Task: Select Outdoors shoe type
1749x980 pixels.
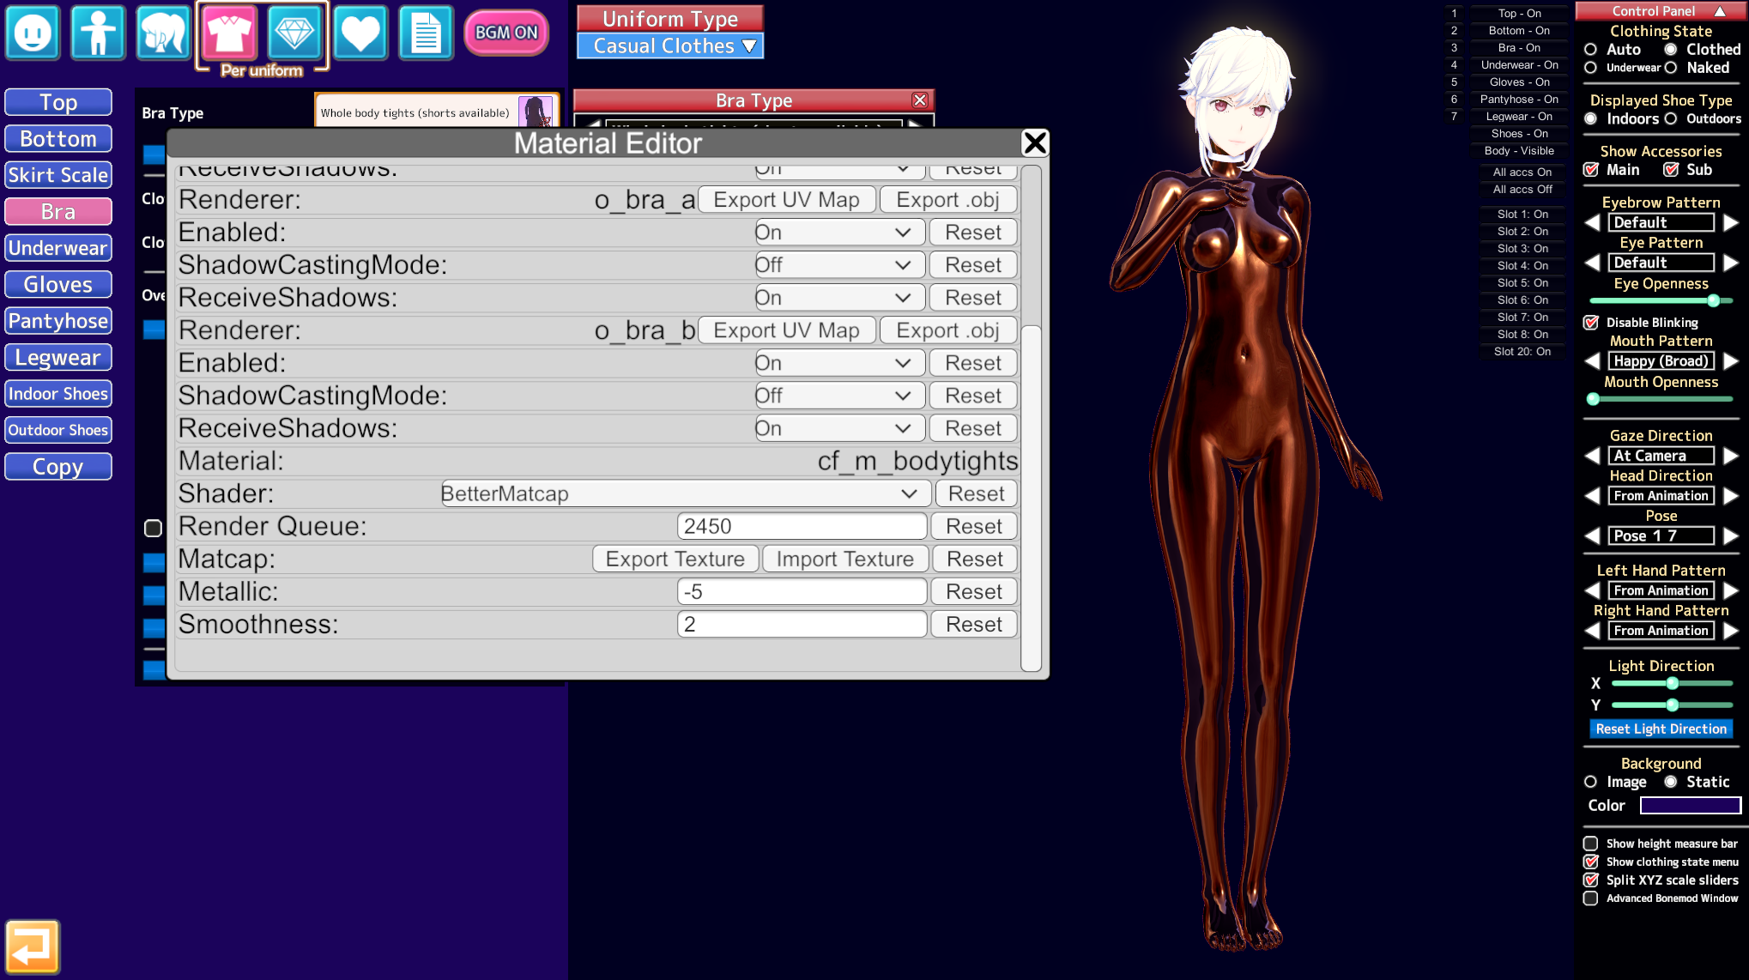Action: (x=1671, y=118)
